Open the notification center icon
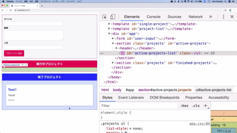The height and width of the screenshot is (133, 237). tap(233, 1)
